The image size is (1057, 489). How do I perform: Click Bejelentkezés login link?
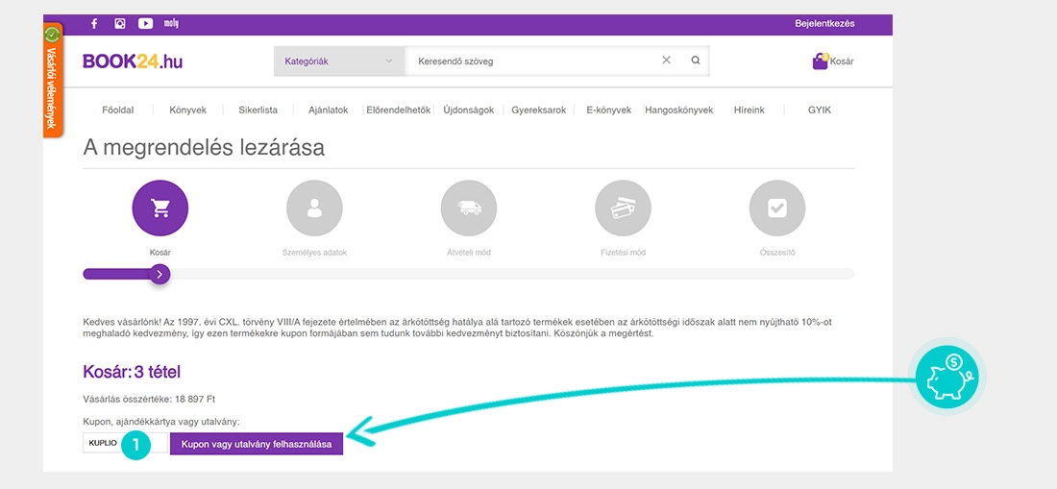coord(824,24)
